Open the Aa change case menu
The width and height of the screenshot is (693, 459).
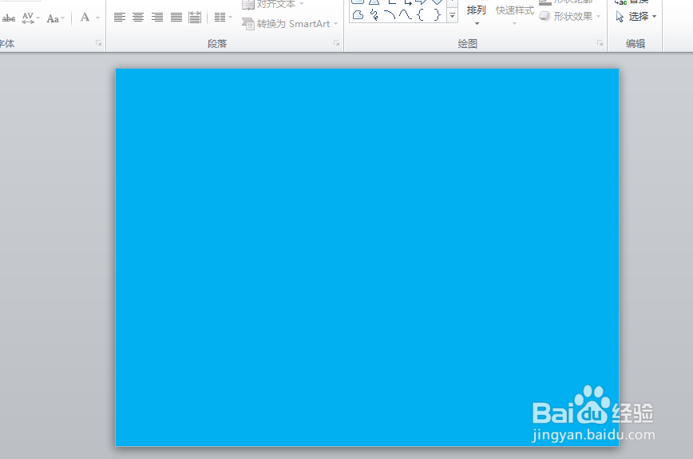56,18
